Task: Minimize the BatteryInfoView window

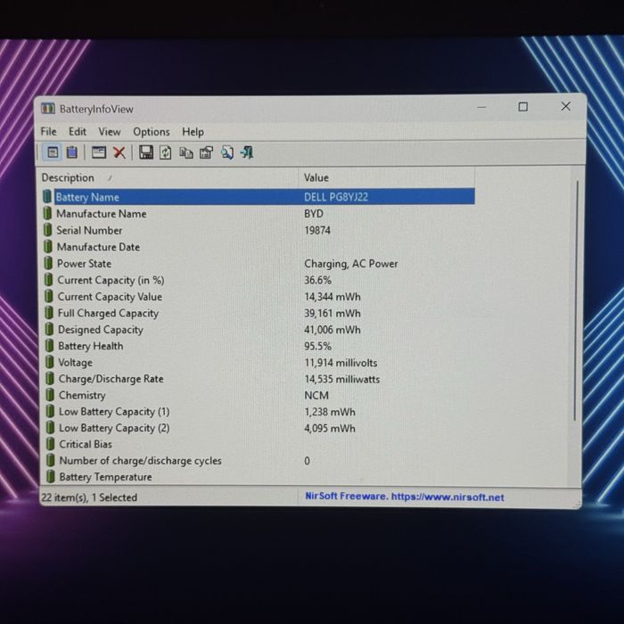Action: click(x=481, y=107)
